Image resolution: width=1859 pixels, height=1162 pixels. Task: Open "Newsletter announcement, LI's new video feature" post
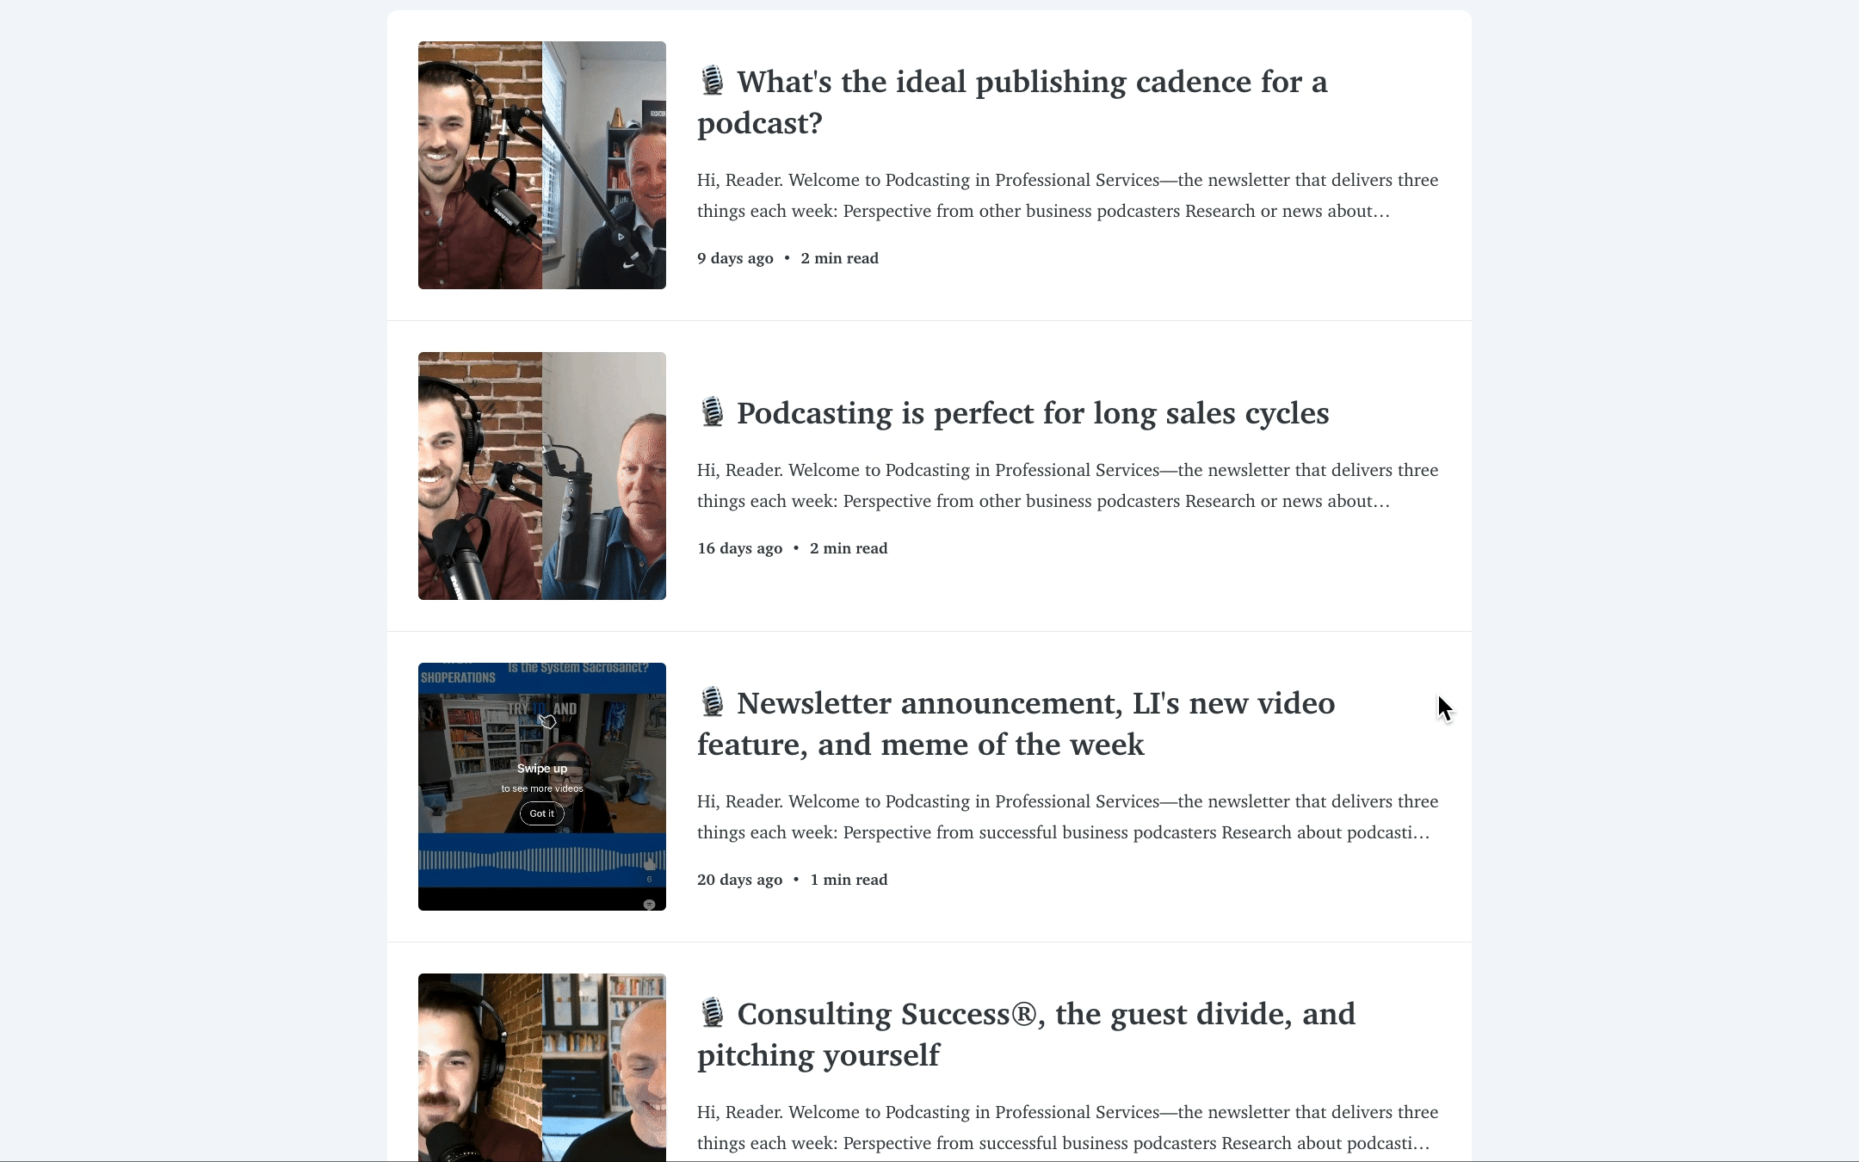pyautogui.click(x=1034, y=704)
